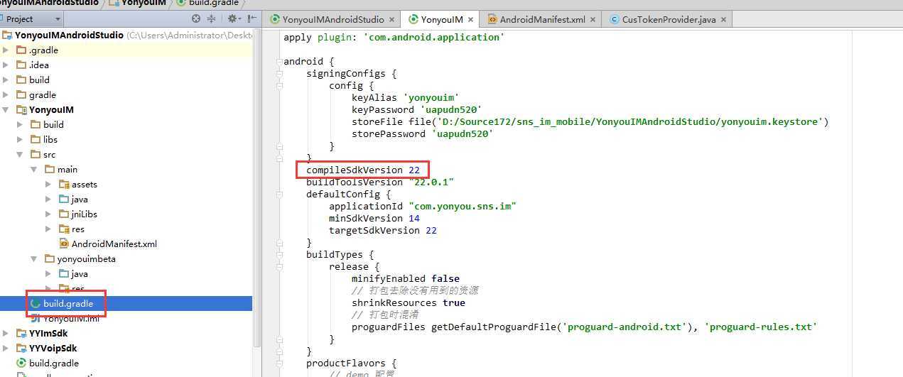Expand the .idea folder arrow
Screen dimensions: 903x377
pos(6,65)
